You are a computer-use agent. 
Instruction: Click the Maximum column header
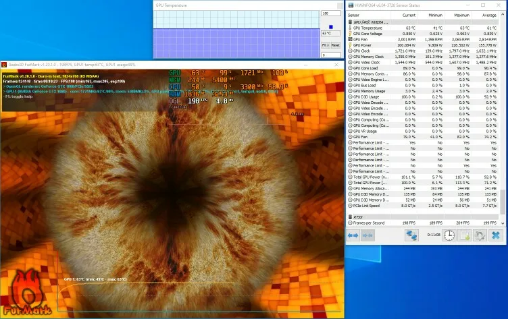coord(461,16)
